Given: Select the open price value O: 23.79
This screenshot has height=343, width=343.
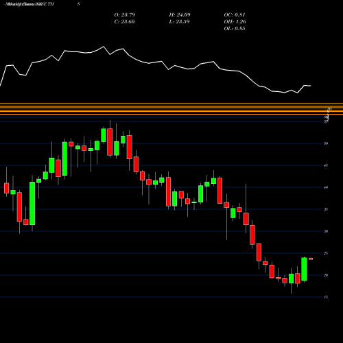Looking at the screenshot, I should pos(125,15).
